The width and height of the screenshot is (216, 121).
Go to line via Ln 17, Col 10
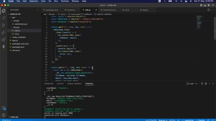(x=151, y=120)
